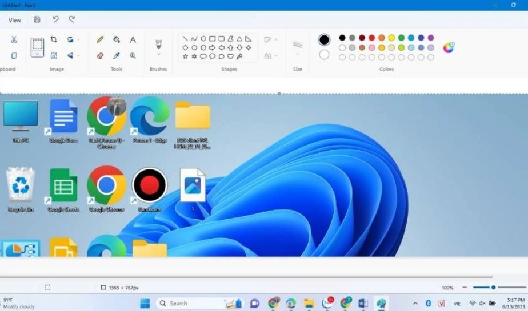Click the 100% zoom level
This screenshot has height=311, width=528.
coord(447,288)
